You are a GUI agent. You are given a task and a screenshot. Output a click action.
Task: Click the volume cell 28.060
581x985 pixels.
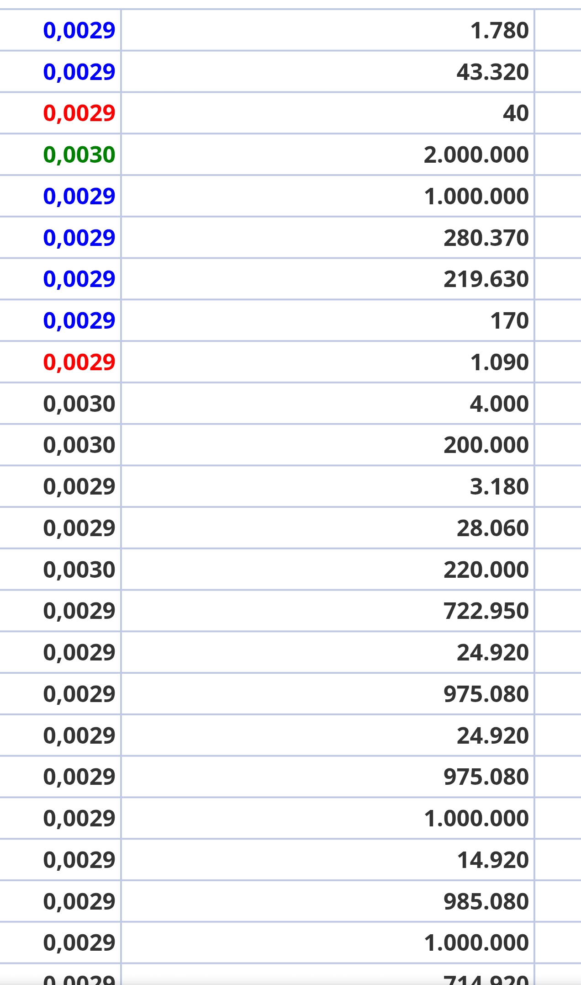493,528
